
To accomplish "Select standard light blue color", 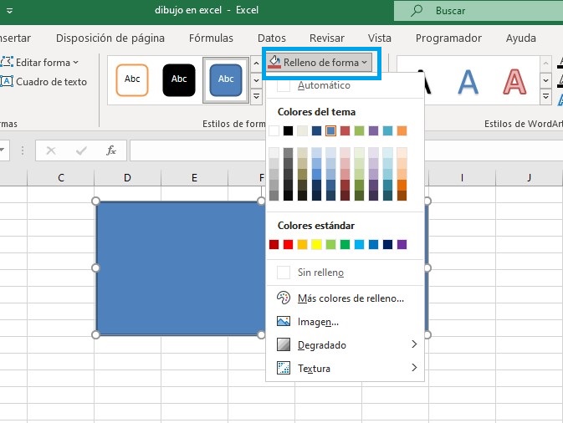I will [x=359, y=244].
